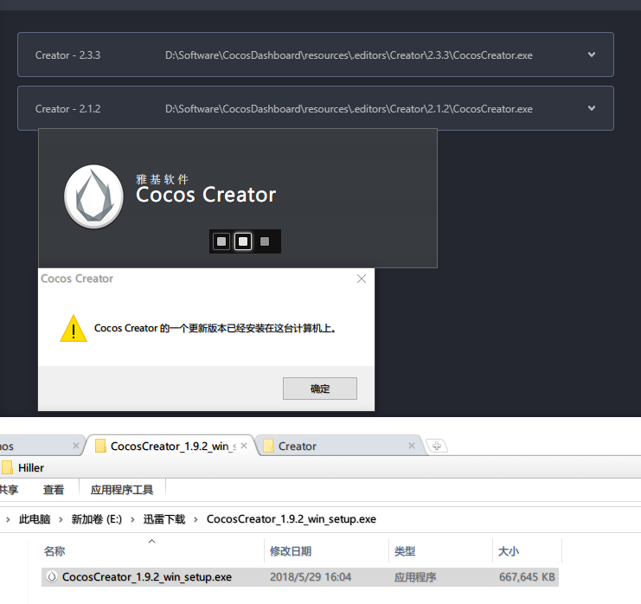Expand the Creator - 2.3.3 entry chevron

pos(591,55)
